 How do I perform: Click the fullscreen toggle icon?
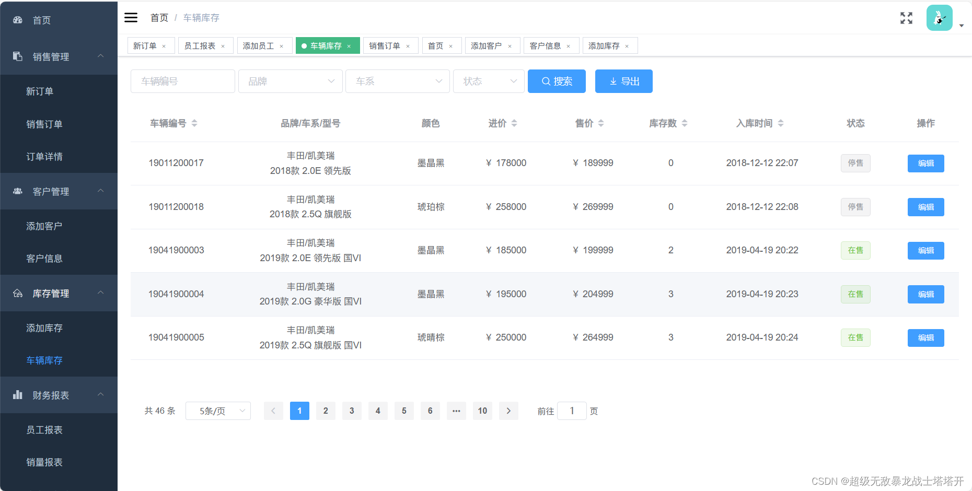[x=906, y=18]
